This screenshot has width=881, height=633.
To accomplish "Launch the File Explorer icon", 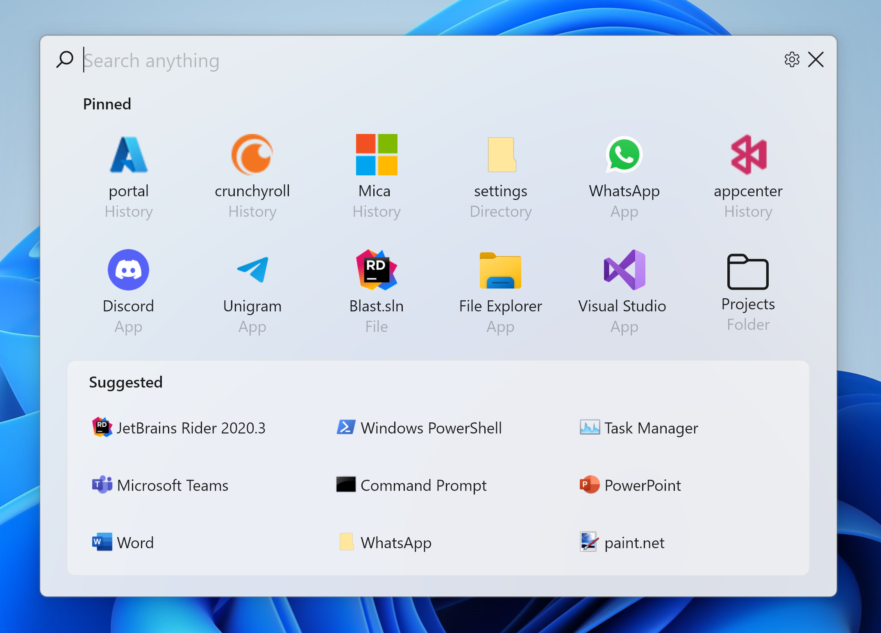I will [x=500, y=270].
